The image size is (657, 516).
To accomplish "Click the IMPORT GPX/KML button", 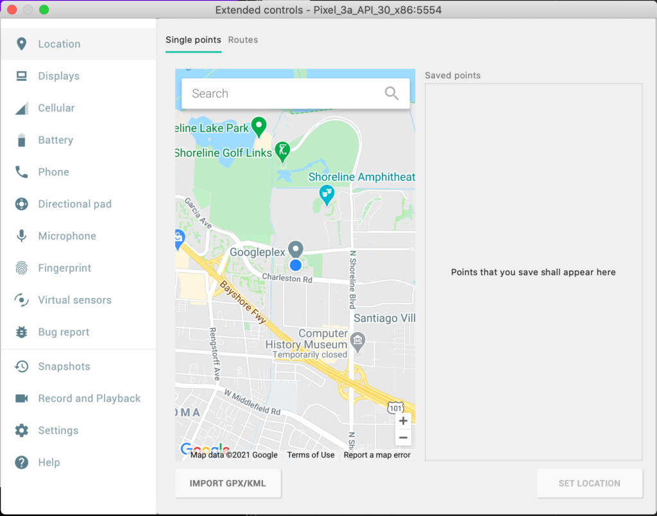I will [228, 483].
